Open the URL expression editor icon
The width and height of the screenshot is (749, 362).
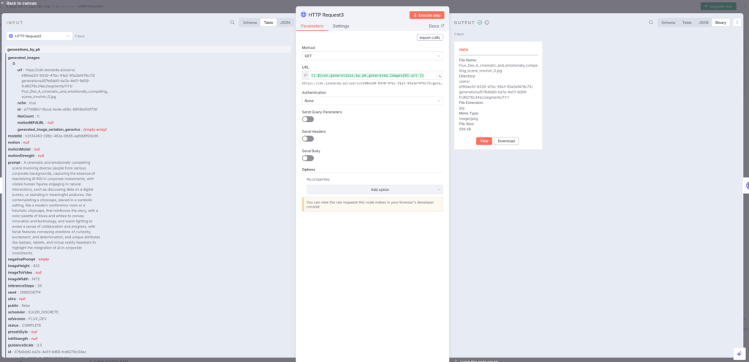click(x=440, y=75)
